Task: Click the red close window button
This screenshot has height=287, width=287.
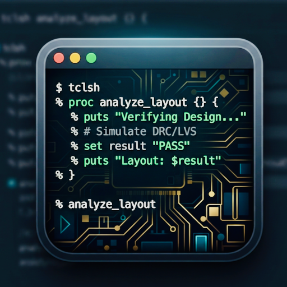Action: click(59, 58)
